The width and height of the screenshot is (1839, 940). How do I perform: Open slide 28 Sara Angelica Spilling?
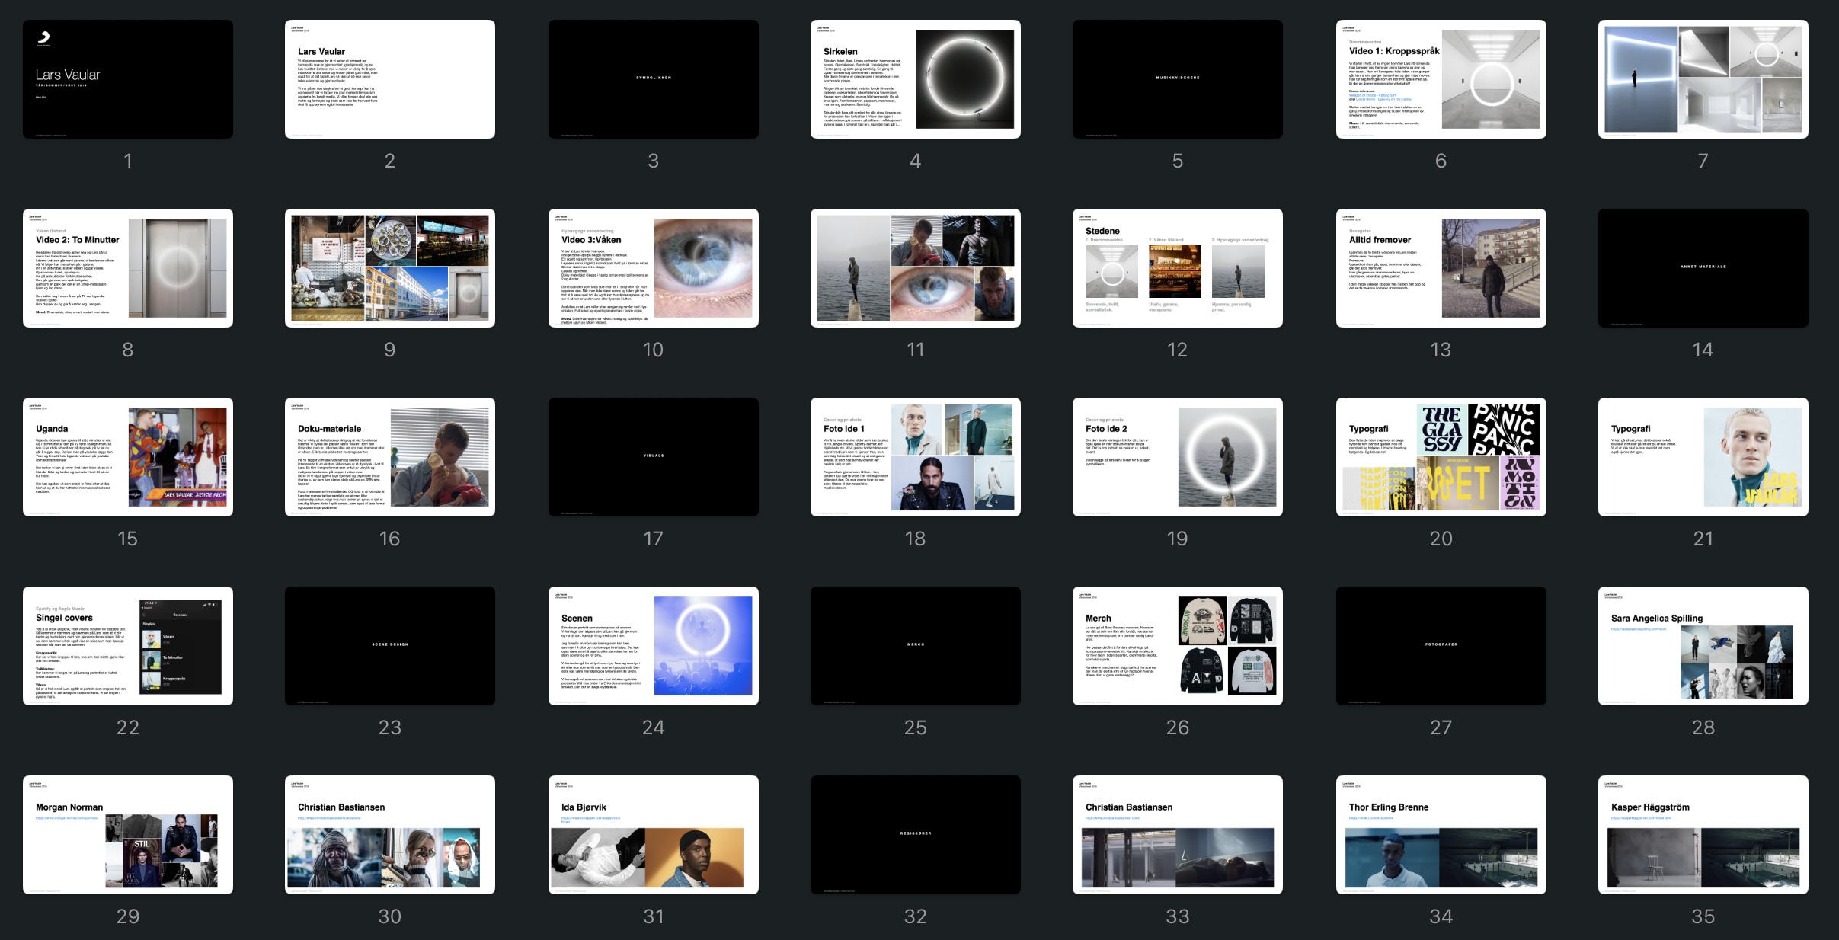[x=1703, y=646]
